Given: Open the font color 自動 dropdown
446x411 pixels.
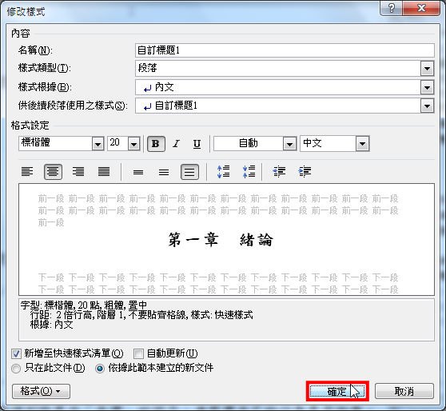Looking at the screenshot, I should 289,144.
